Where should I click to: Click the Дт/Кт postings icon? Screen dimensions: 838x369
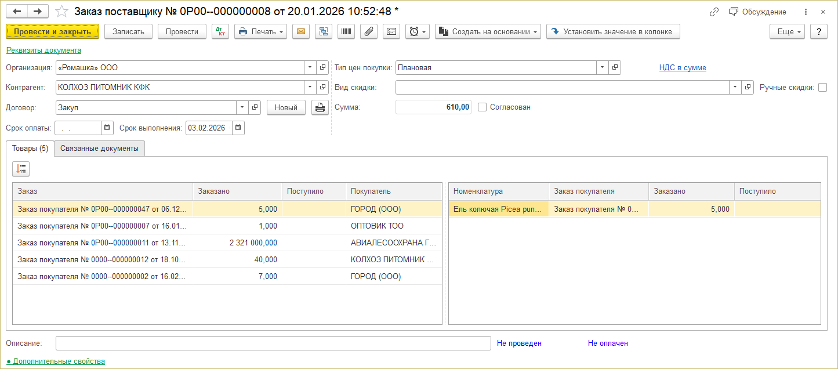[220, 32]
